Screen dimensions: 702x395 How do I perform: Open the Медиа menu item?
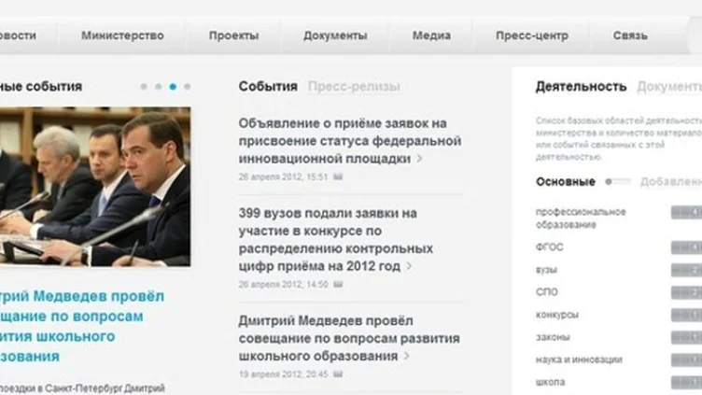431,35
